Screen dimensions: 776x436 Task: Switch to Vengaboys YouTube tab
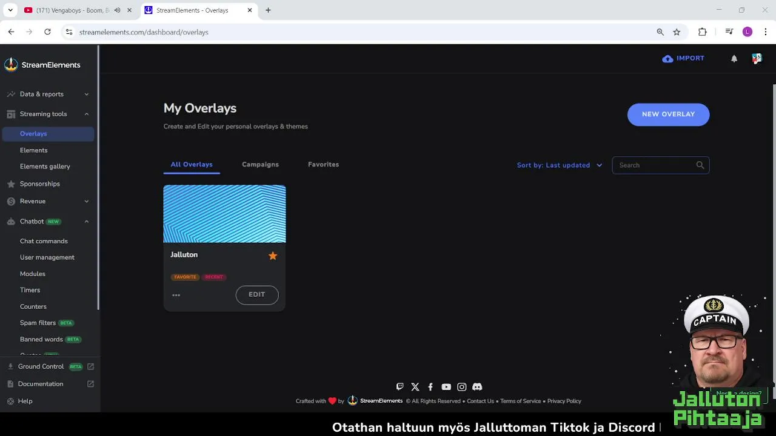[x=78, y=10]
